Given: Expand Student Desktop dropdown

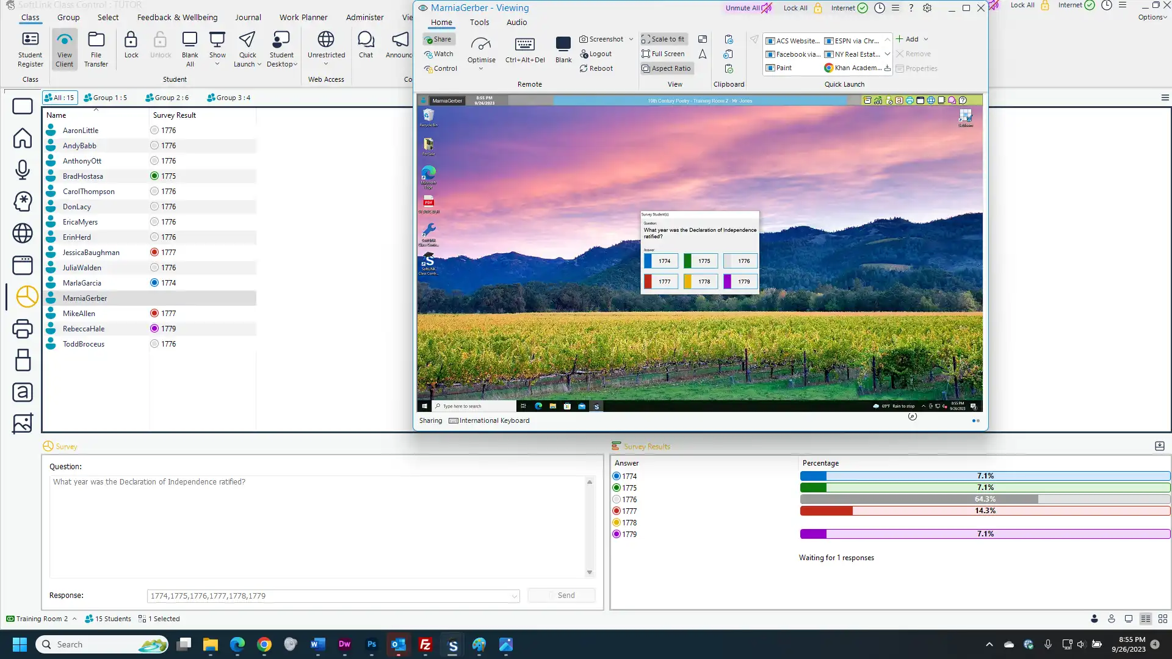Looking at the screenshot, I should (x=295, y=65).
